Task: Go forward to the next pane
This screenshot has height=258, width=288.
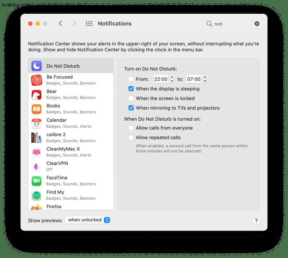Action: click(74, 24)
